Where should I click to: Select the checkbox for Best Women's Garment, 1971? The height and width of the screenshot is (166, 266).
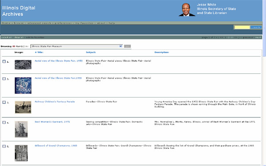click(4, 122)
